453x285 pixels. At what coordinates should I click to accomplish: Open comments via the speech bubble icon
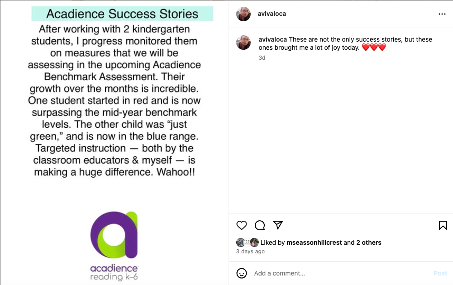point(260,225)
